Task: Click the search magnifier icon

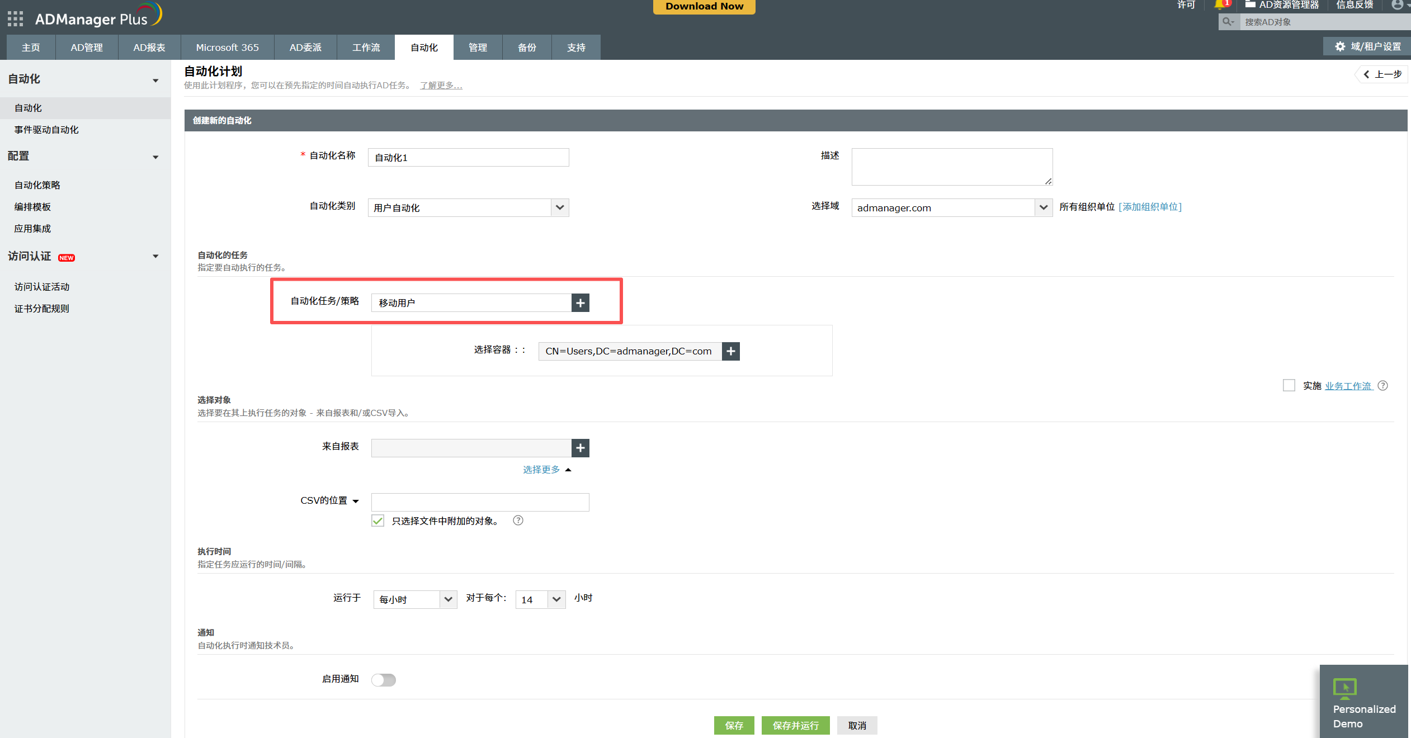Action: 1228,22
